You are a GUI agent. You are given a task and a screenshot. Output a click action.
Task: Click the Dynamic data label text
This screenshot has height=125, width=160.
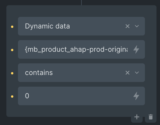(48, 26)
